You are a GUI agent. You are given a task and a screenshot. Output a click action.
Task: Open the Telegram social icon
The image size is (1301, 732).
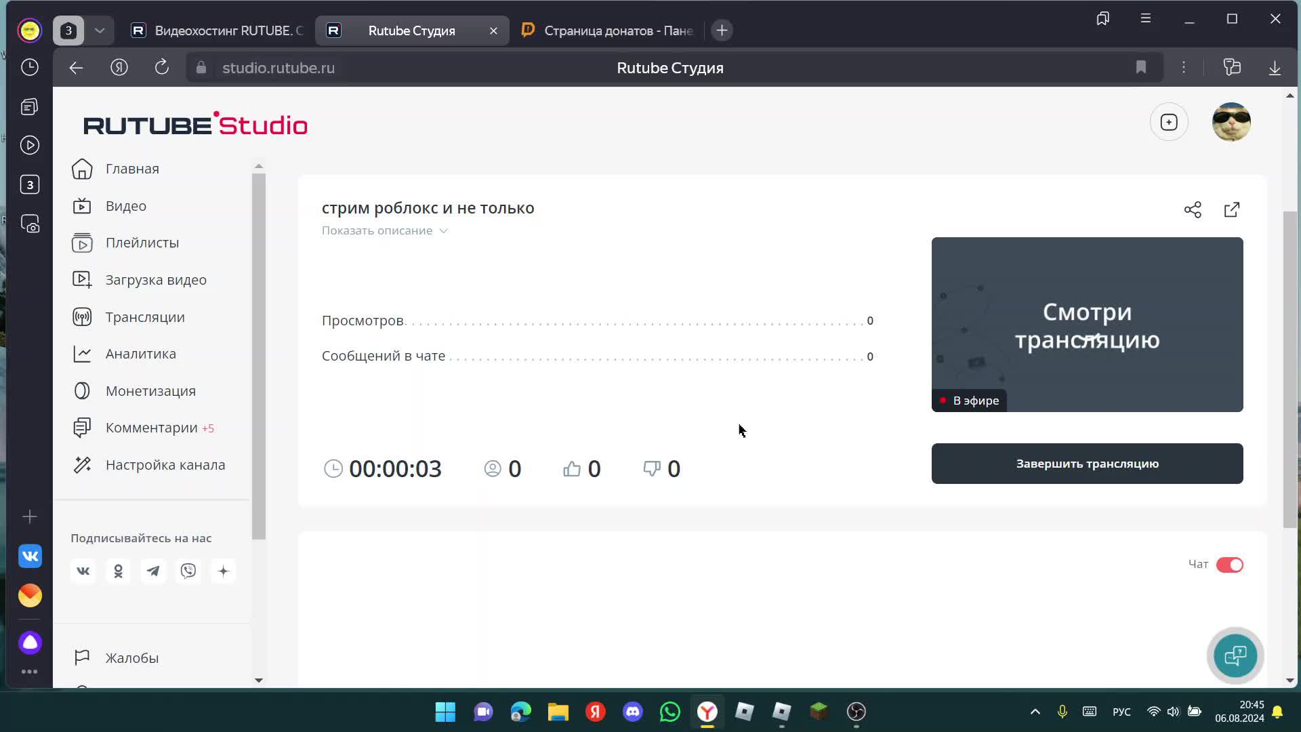[x=153, y=571]
